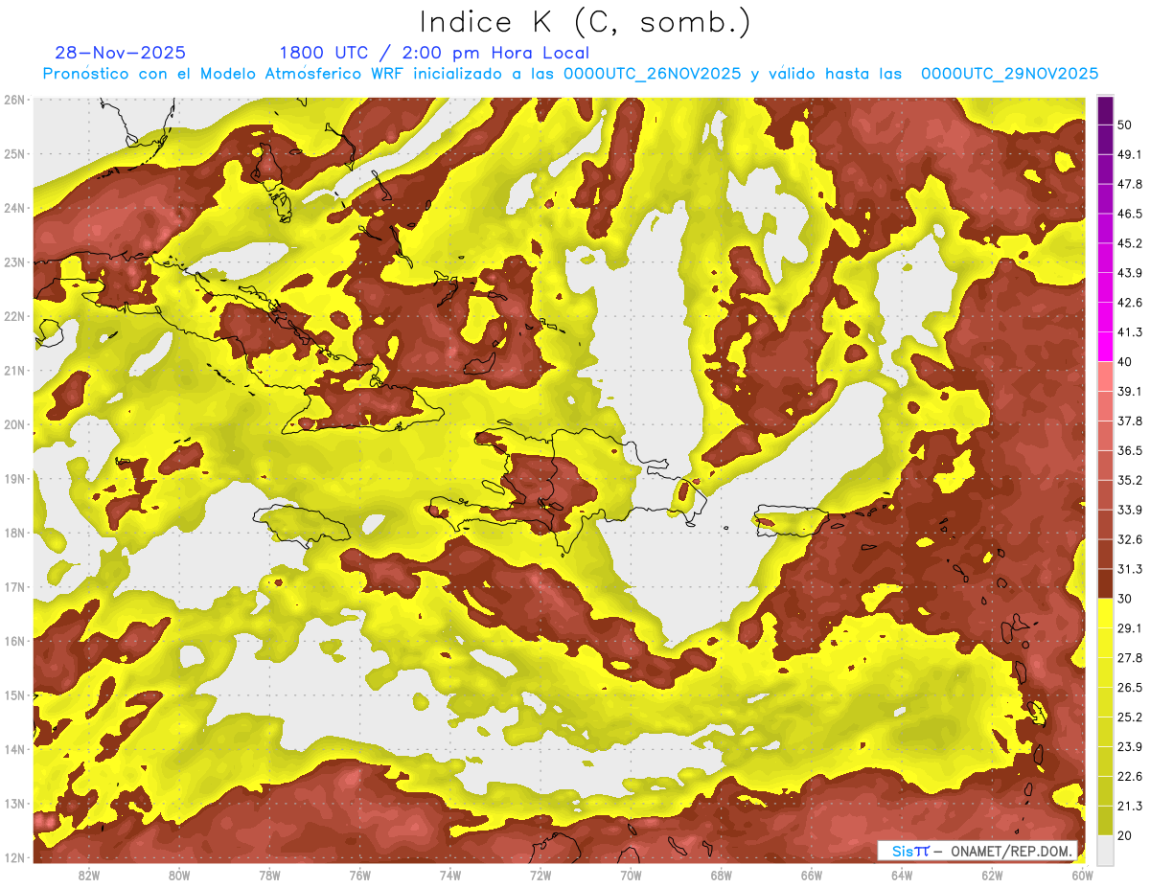Click the '25.2' value on the color scale
Viewport: 1150px width, 888px height.
pyautogui.click(x=1130, y=717)
